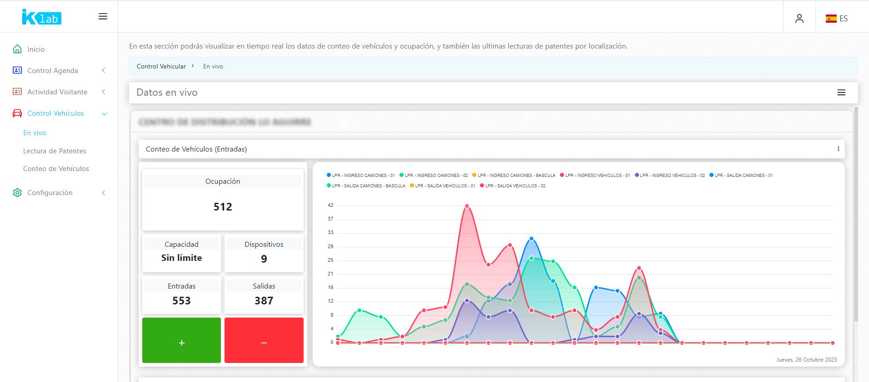Open Lectura de Patentes in sidebar
Screen dimensions: 869x382
tap(55, 151)
